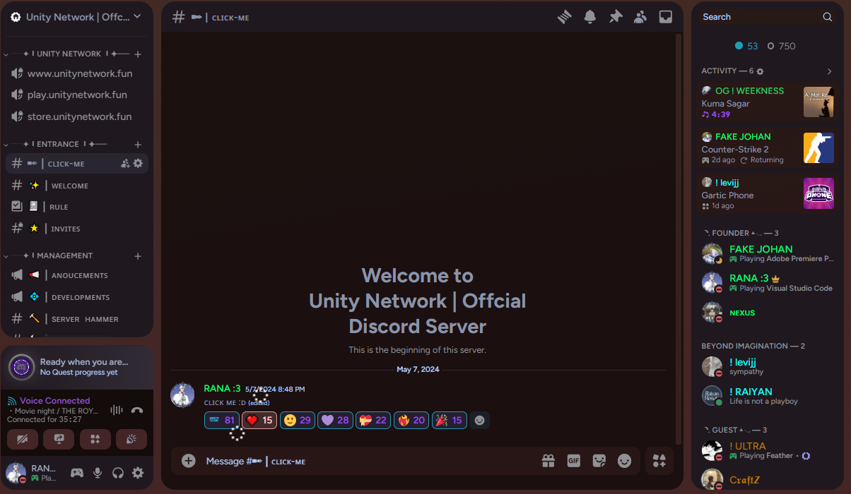Viewport: 851px width, 494px height.
Task: Go to the ANOUCEMENTS channel
Action: pos(77,275)
